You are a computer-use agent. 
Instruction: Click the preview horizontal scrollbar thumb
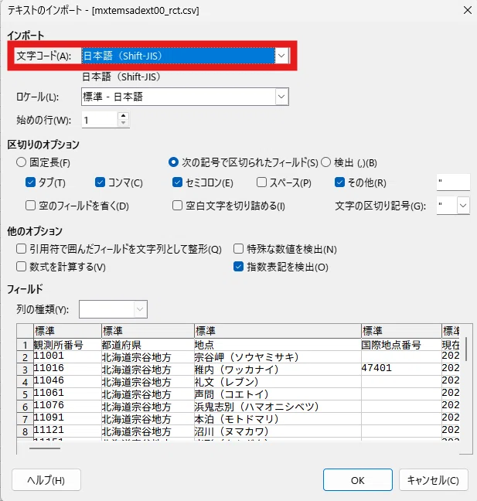[45, 448]
